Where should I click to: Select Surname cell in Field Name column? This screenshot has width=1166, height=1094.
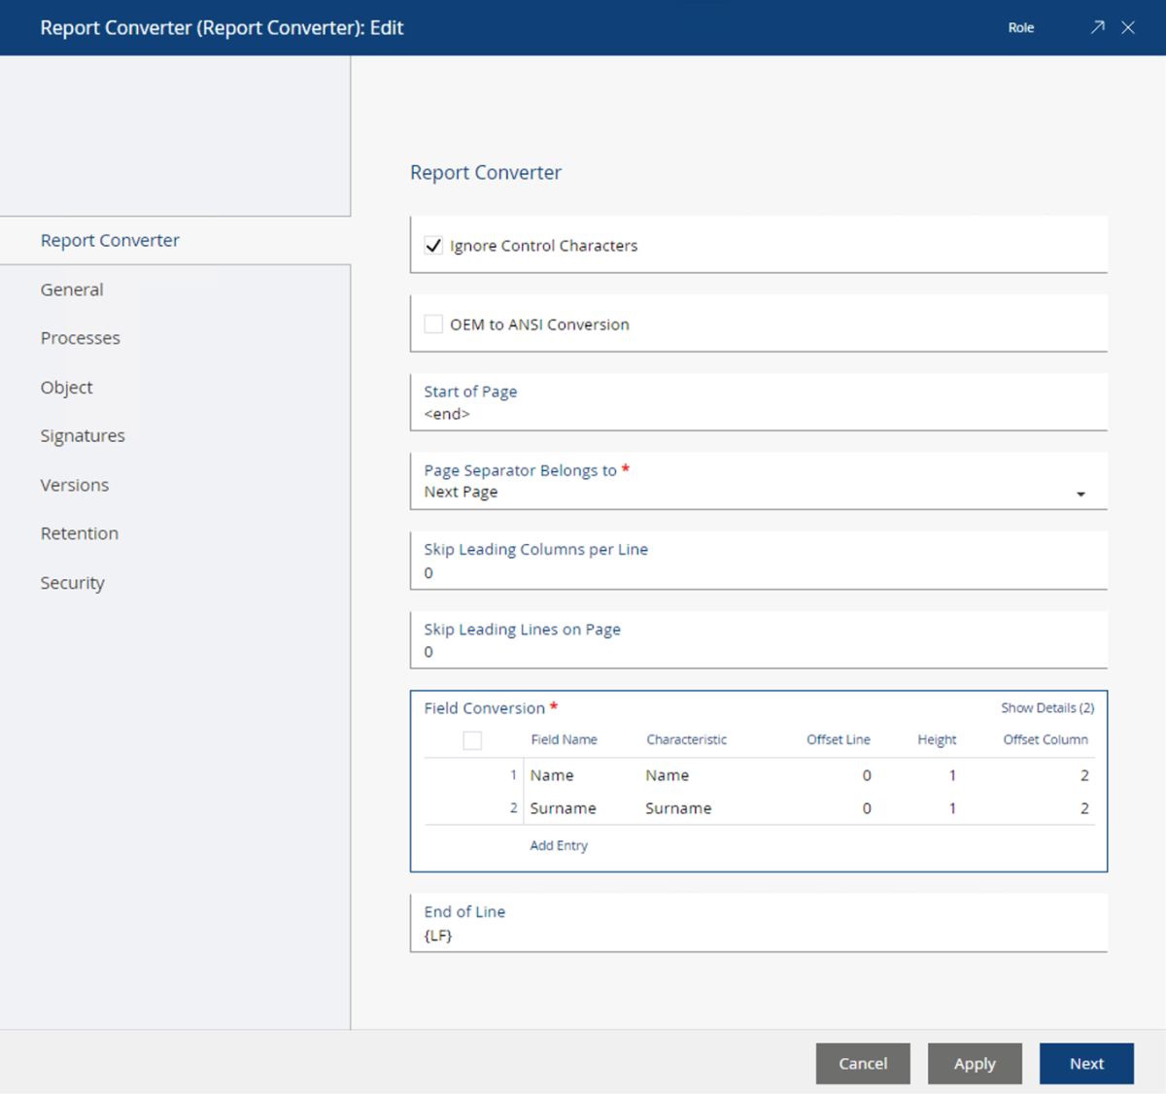pos(563,808)
